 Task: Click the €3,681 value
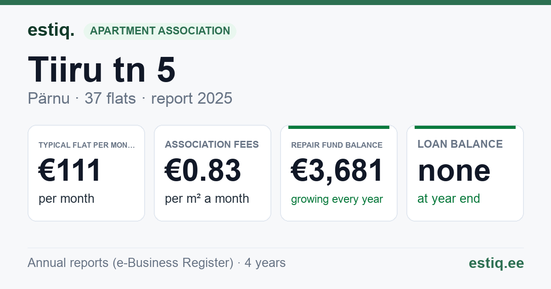click(337, 171)
